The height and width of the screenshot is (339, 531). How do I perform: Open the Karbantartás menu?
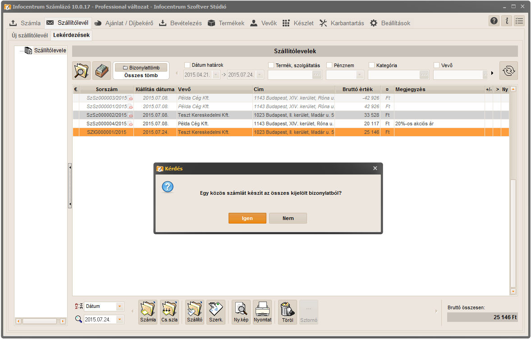click(342, 23)
